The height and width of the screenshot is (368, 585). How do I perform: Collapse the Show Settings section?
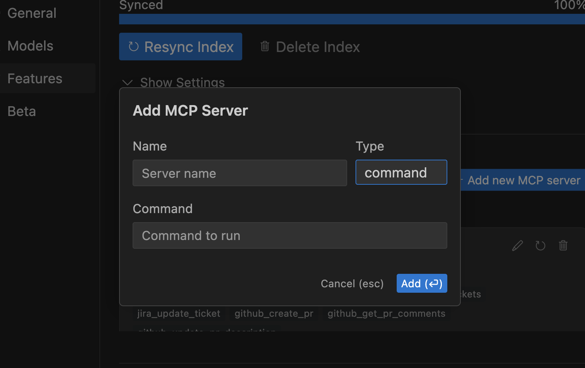point(127,83)
